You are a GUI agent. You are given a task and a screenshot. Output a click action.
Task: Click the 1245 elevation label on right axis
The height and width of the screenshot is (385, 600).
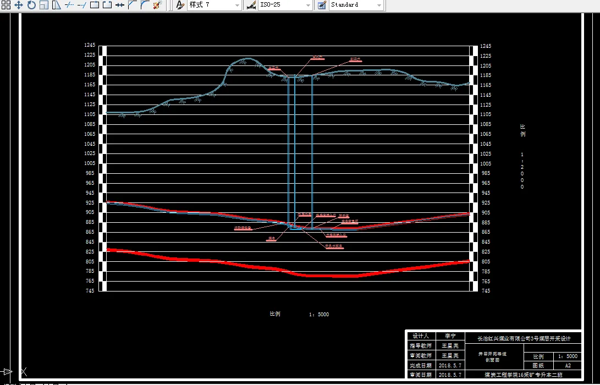click(x=486, y=46)
